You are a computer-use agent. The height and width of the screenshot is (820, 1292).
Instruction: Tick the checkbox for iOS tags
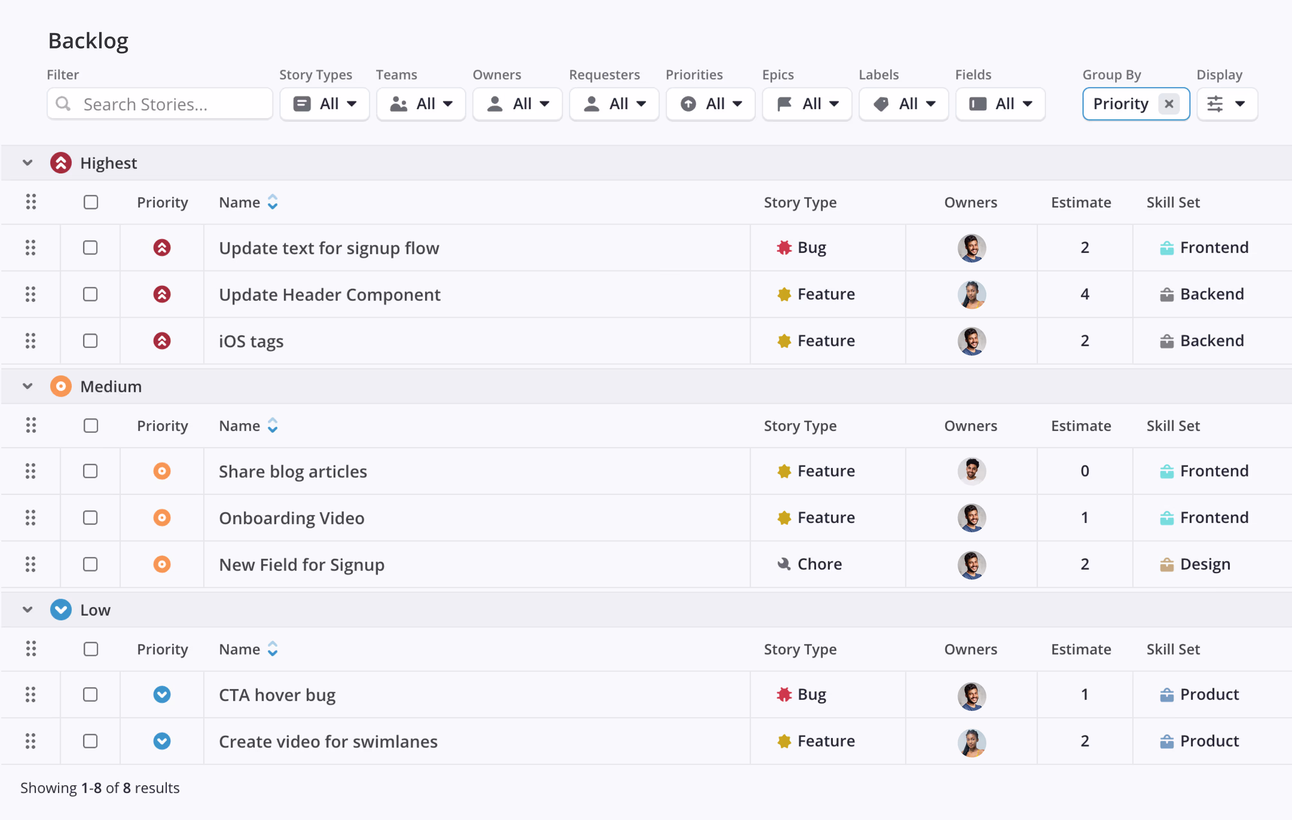click(90, 341)
